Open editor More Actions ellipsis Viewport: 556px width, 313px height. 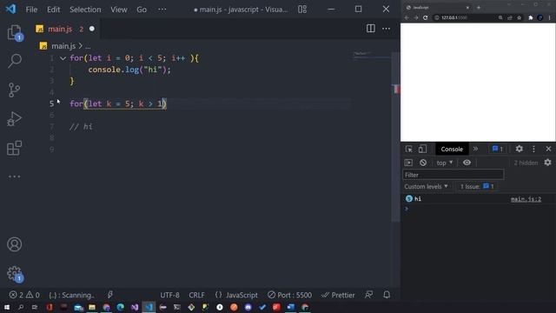(386, 29)
